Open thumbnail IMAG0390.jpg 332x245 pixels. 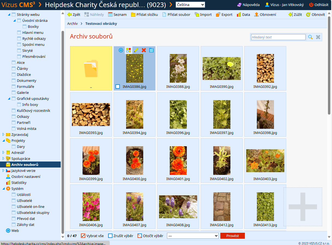coord(222,68)
